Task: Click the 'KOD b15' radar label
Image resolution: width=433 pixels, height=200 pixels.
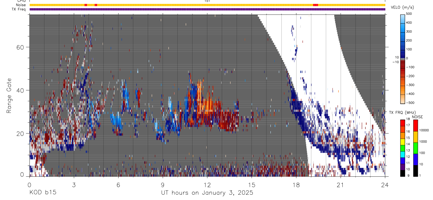Action: pos(42,193)
